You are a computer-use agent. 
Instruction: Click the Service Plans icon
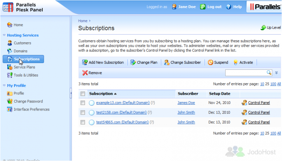tap(10, 67)
